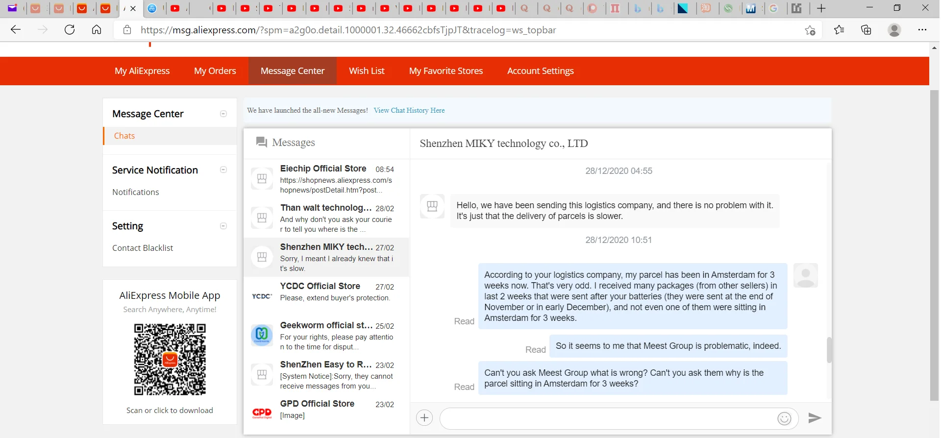Click Shenzhen MIKY store avatar in list
941x438 pixels.
click(x=262, y=257)
